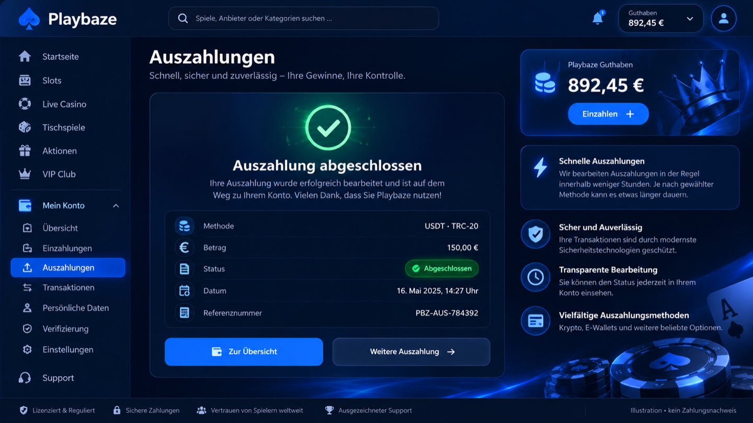Click Vertrauen von Spielern weltweit footer text
The height and width of the screenshot is (423, 753).
pos(257,410)
